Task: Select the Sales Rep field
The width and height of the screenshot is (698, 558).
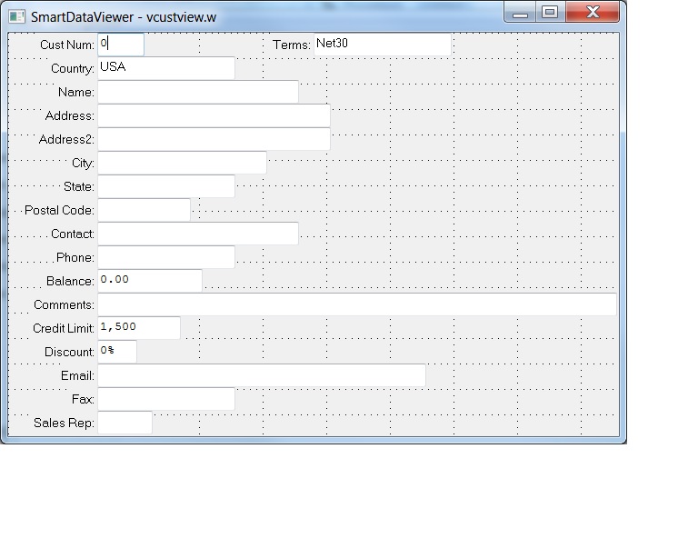Action: coord(125,423)
